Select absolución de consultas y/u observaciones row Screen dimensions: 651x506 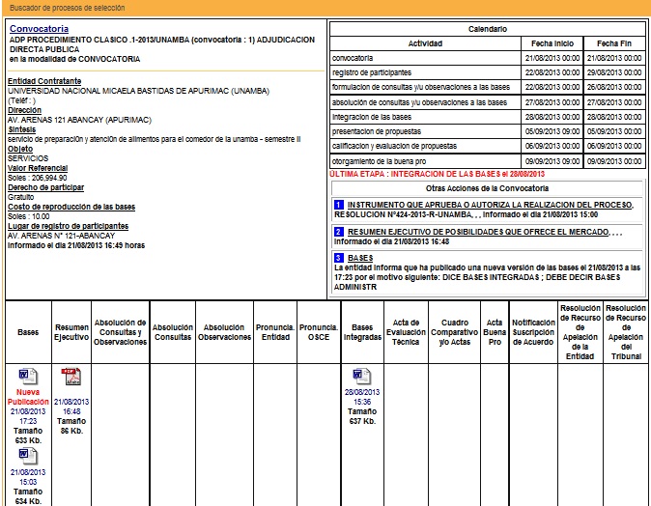(488, 102)
